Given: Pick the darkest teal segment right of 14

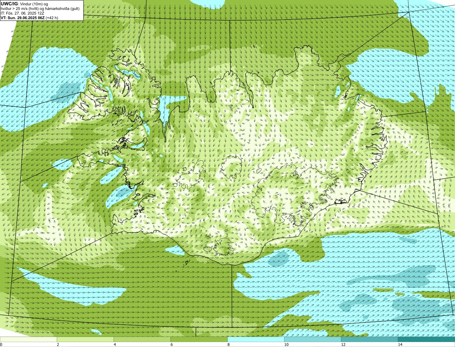Looking at the screenshot, I should 427,339.
